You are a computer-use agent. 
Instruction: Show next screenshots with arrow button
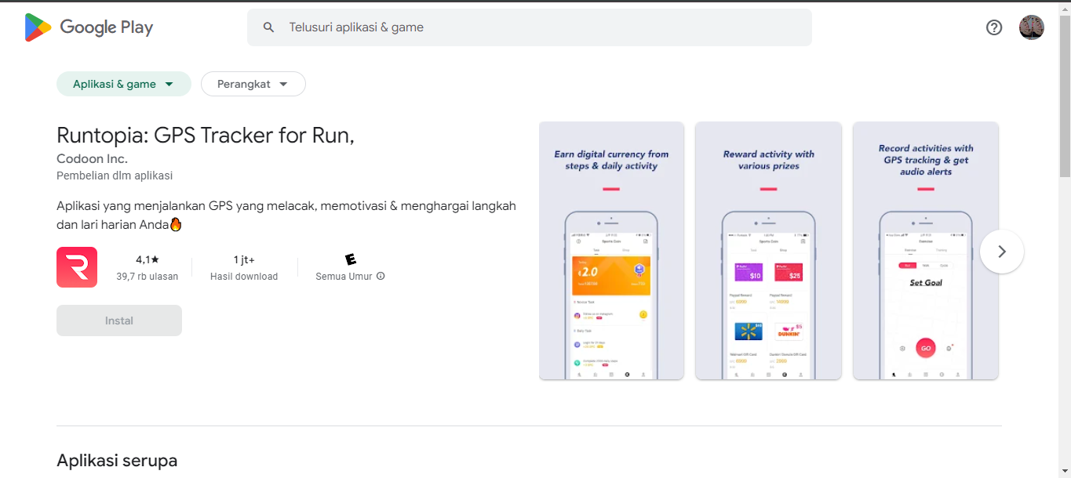(x=1001, y=252)
